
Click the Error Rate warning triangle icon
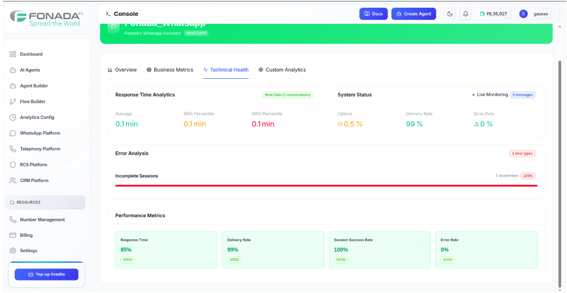tap(476, 124)
